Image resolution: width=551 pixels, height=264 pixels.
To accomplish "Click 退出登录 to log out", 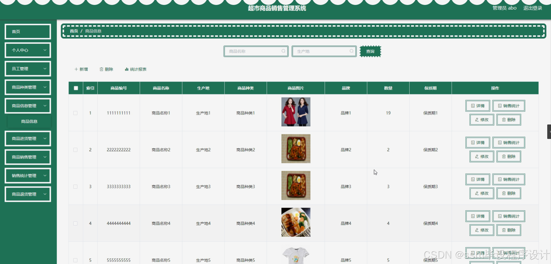I will 532,8.
